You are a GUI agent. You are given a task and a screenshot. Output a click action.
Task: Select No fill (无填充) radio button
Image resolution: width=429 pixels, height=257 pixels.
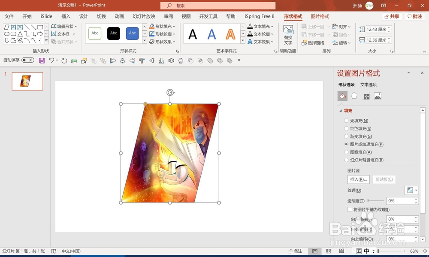click(x=346, y=121)
